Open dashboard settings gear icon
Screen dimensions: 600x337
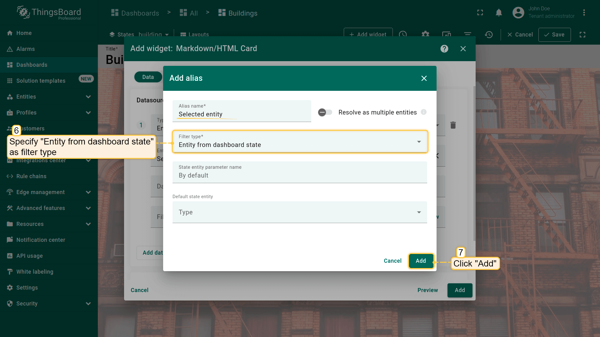point(425,34)
